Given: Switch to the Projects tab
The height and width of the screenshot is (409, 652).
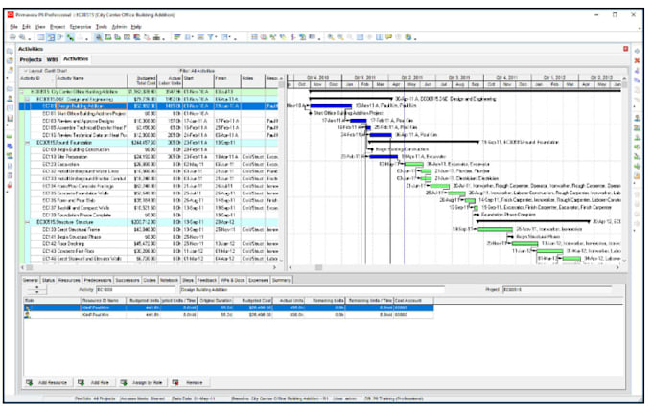Looking at the screenshot, I should pyautogui.click(x=31, y=59).
